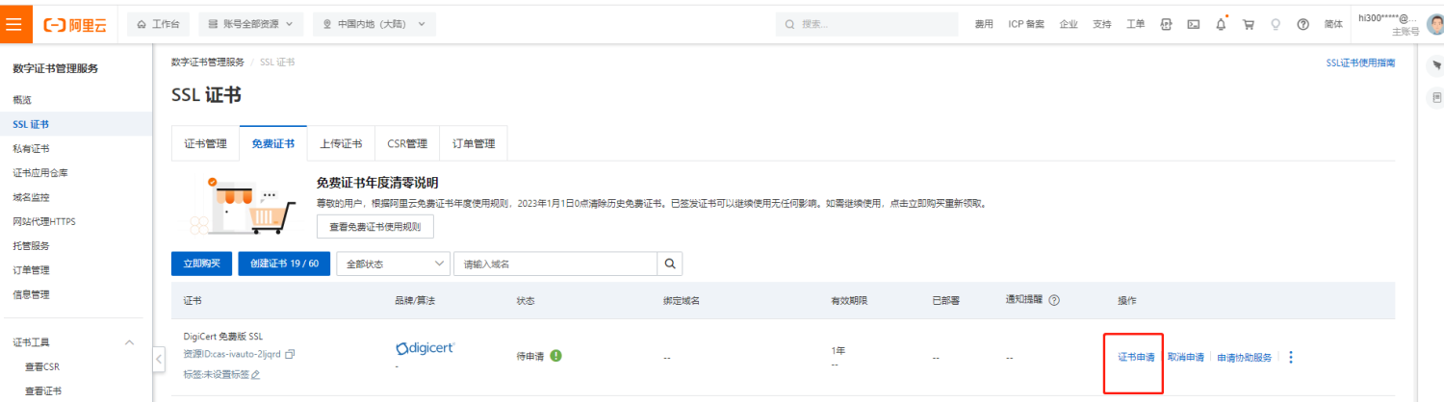1444x402 pixels.
Task: Collapse the 证书工具 sidebar section
Action: coord(130,342)
